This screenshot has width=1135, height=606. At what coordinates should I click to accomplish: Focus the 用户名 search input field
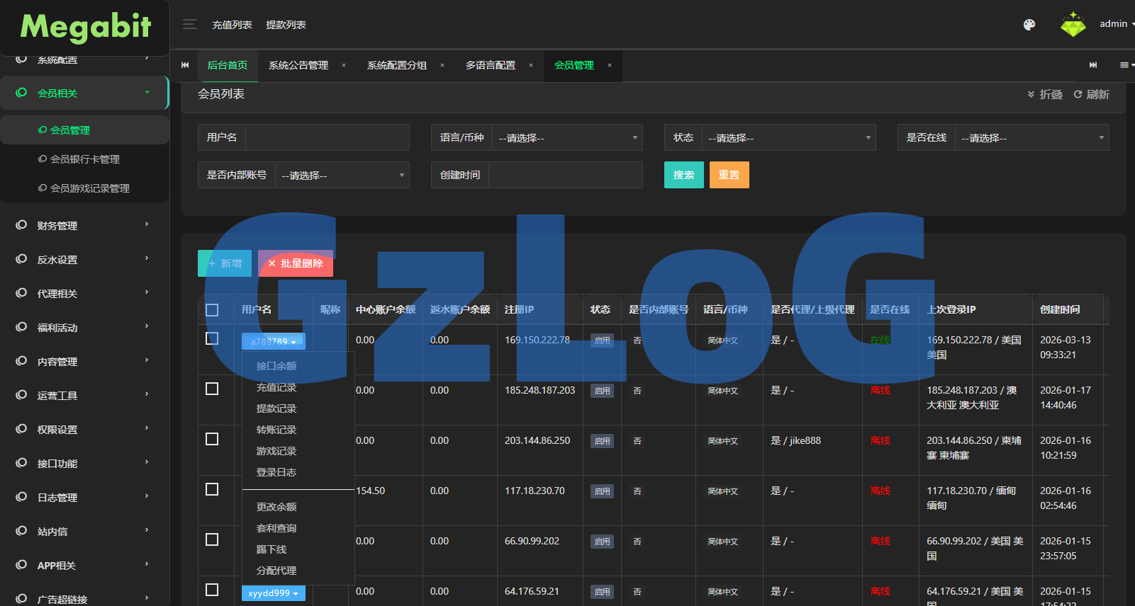pyautogui.click(x=327, y=137)
